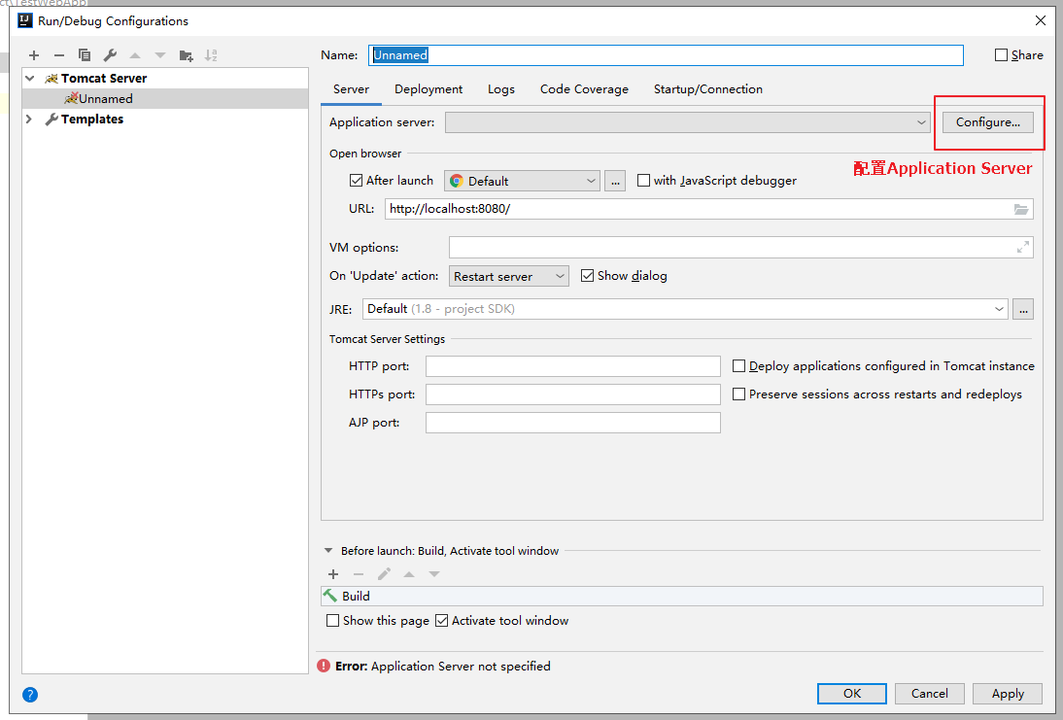Click the Configure... button
This screenshot has width=1063, height=720.
pos(988,122)
